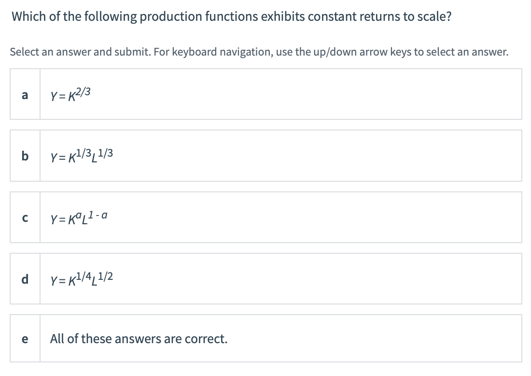Click the formula Y = K^1/3 L^1/3
531x376 pixels.
[x=81, y=156]
